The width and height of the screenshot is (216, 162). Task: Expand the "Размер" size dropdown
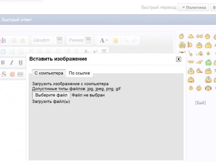point(88,40)
